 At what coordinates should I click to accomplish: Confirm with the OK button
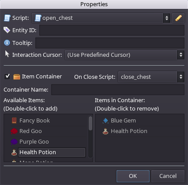(x=133, y=176)
